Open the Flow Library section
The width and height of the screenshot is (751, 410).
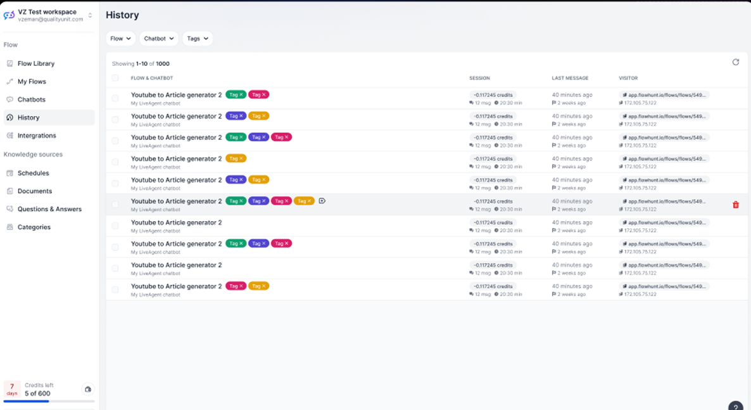click(37, 63)
